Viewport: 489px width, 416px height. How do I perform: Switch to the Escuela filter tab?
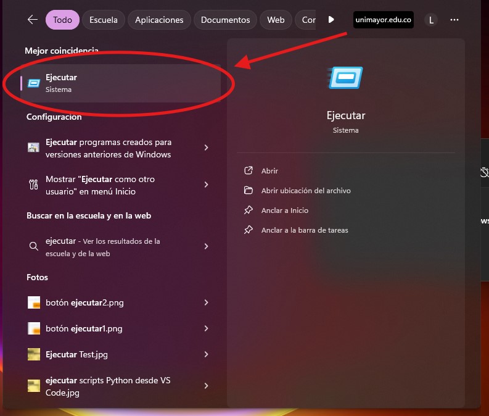pos(104,20)
